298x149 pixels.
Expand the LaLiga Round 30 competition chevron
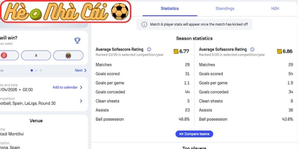pyautogui.click(x=81, y=101)
